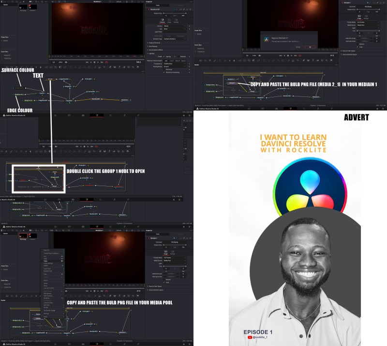Select Text3D tool icon in top-left screenshot toolbar
Viewport: 387px width, 346px height.
click(119, 67)
